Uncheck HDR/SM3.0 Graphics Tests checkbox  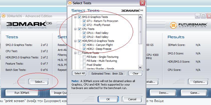click(x=79, y=41)
